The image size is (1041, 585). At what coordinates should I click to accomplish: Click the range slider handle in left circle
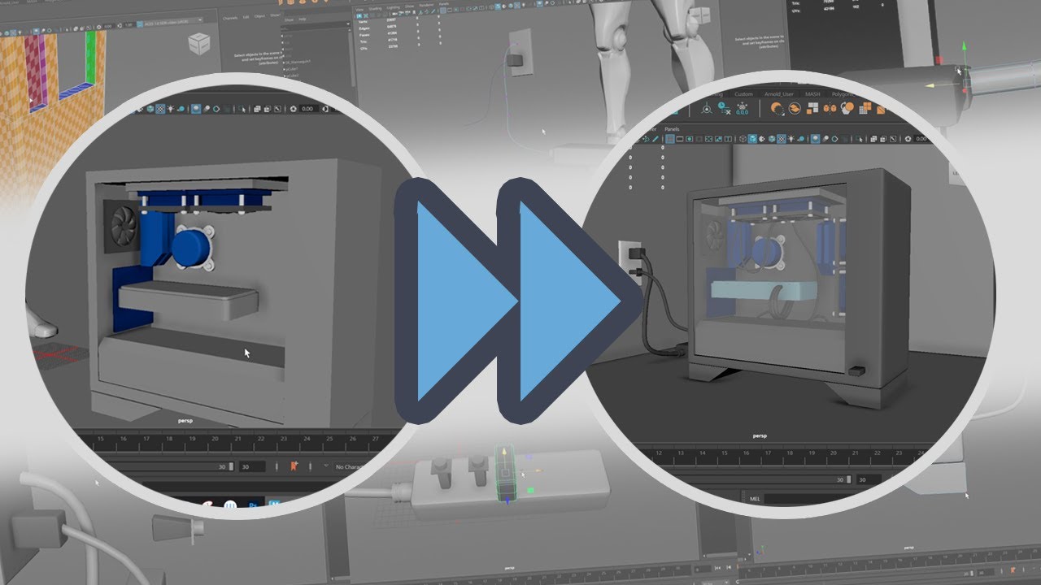[x=231, y=466]
